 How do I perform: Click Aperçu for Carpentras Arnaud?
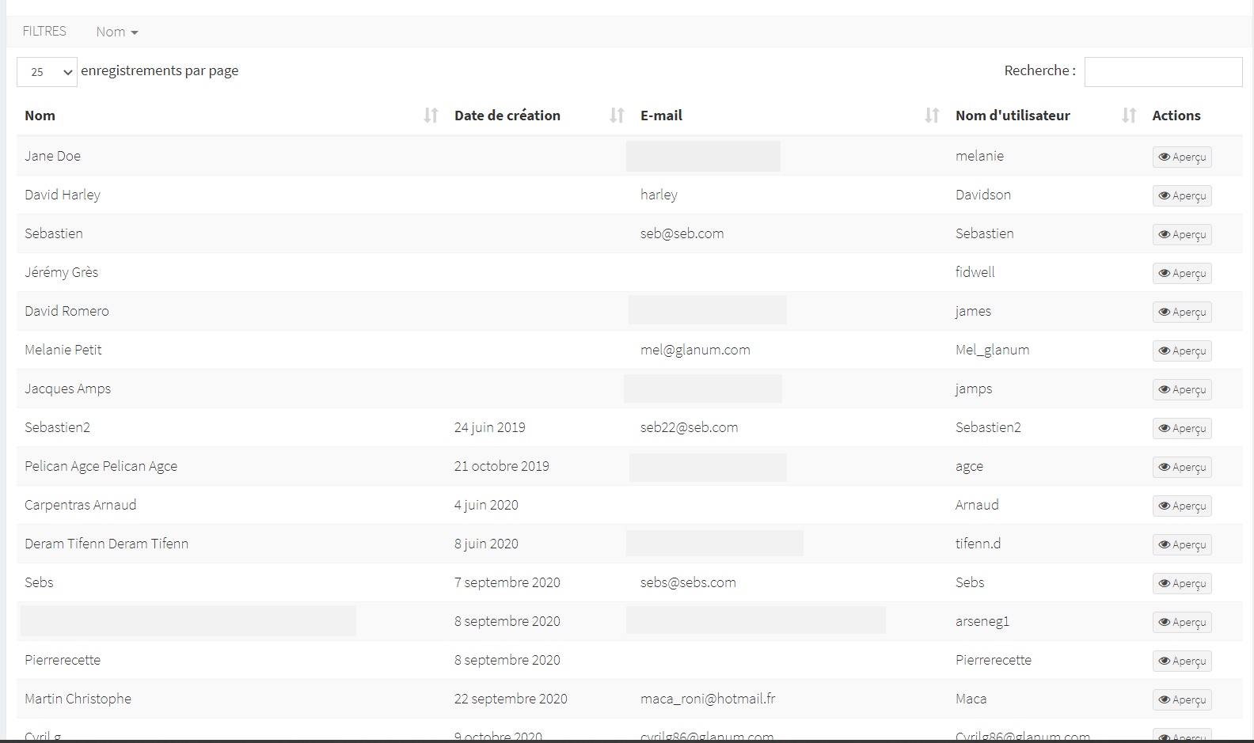click(x=1181, y=506)
